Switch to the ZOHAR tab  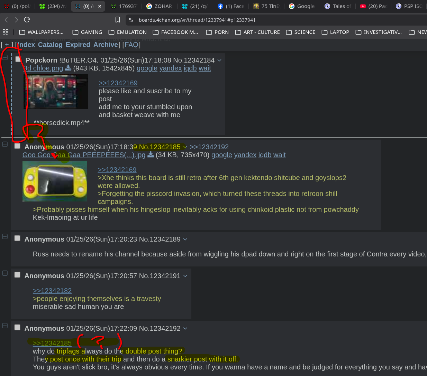pos(160,6)
